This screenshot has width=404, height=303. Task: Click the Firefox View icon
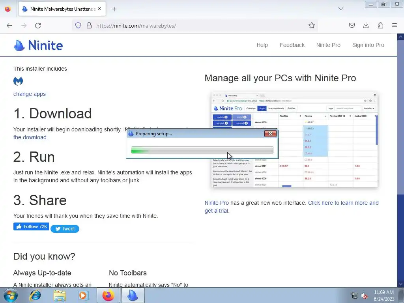[x=8, y=9]
